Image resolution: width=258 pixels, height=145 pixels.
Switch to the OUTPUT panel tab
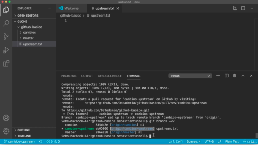click(x=87, y=76)
